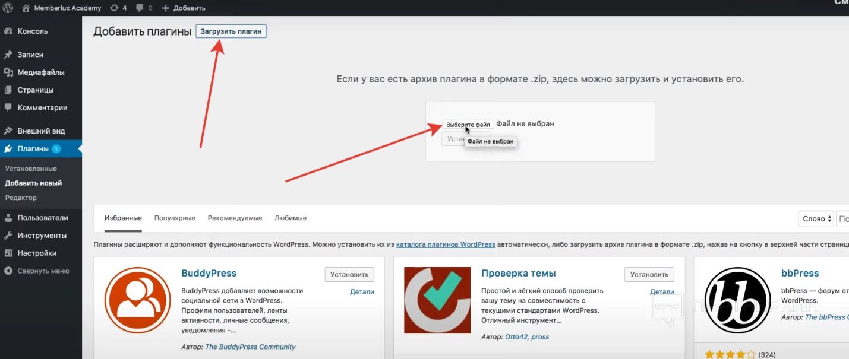The width and height of the screenshot is (849, 359).
Task: Click the Пользователи user icon
Action: pos(8,217)
